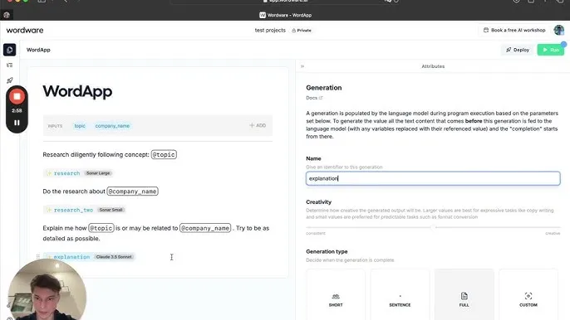Grab the drag handle beside explanation
This screenshot has height=320, width=570.
tap(38, 256)
